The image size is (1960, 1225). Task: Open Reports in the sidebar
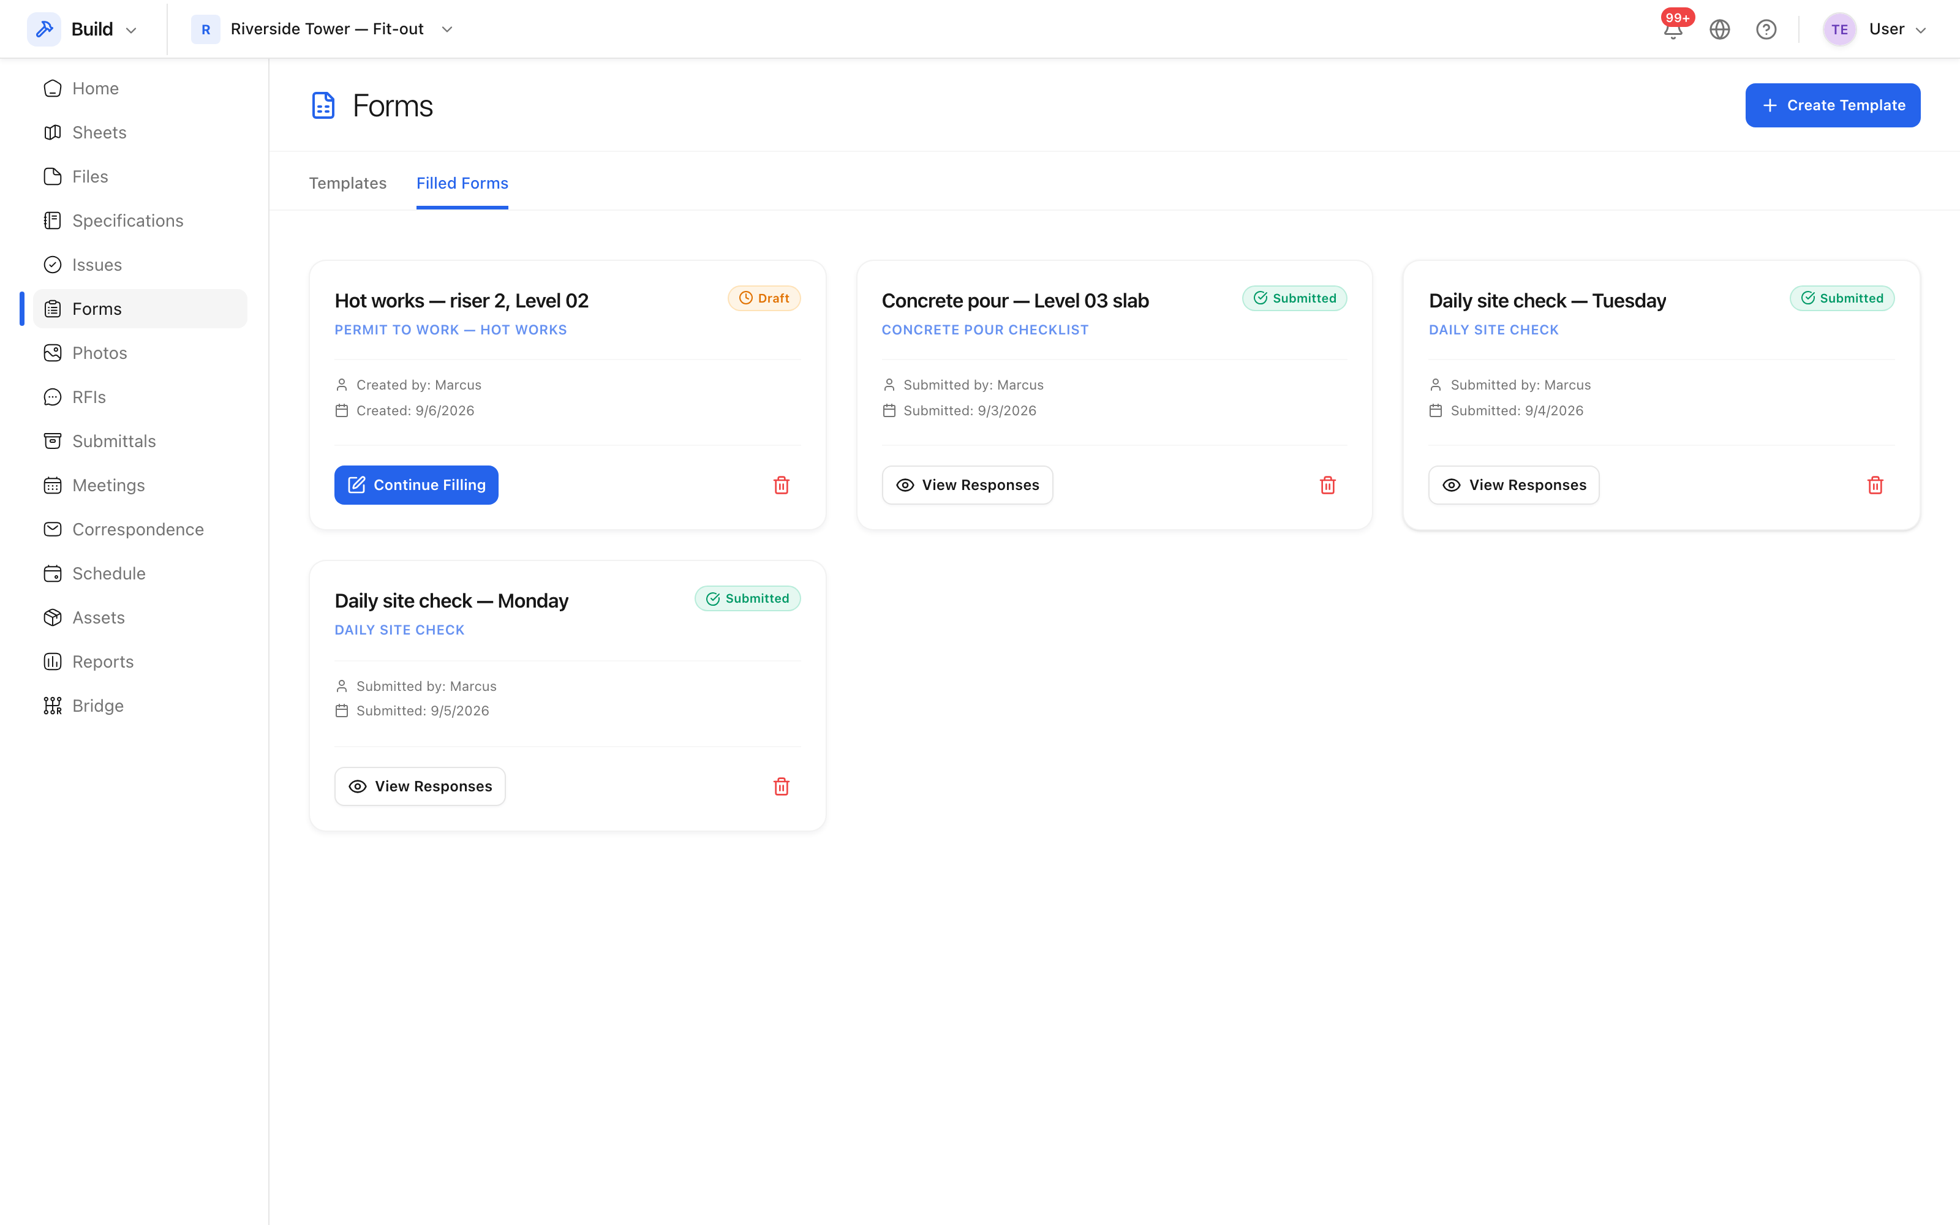coord(140,662)
